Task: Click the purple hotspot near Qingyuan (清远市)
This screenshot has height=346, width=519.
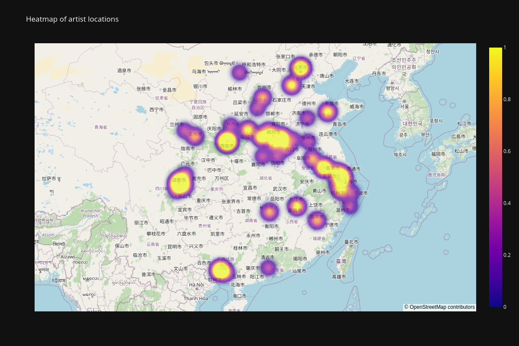Action: pyautogui.click(x=268, y=267)
